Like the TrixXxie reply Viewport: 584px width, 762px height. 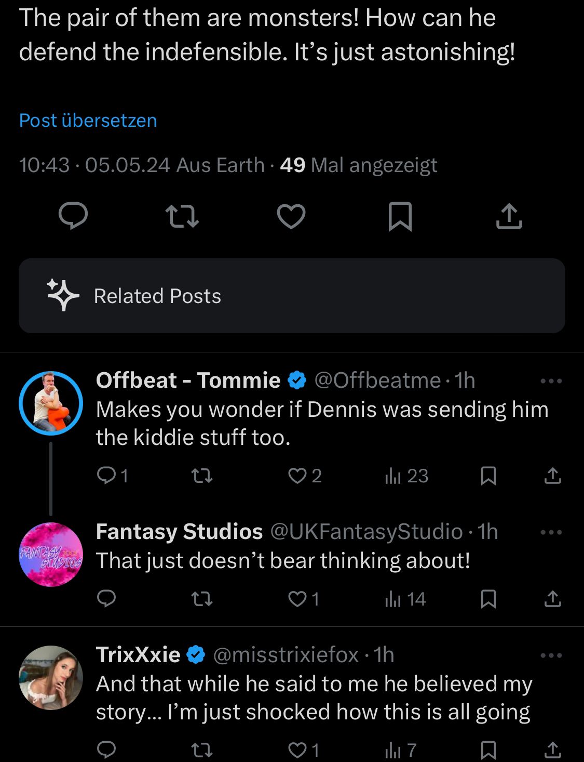click(298, 750)
